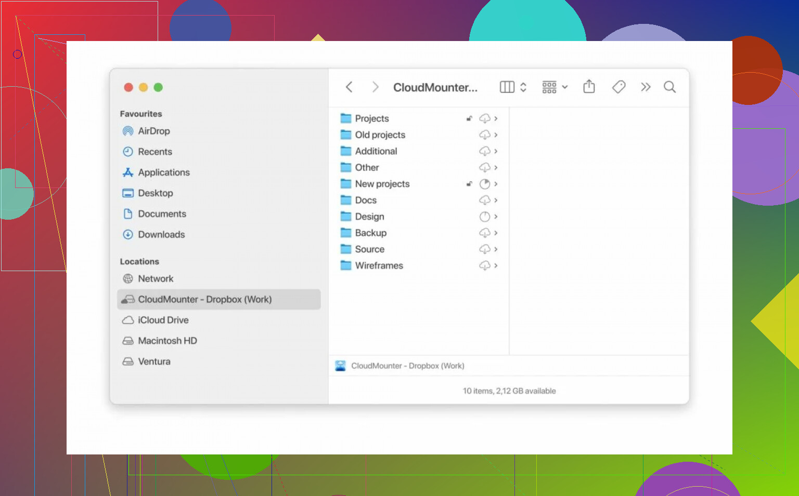Click CloudMounter path bar item
The width and height of the screenshot is (799, 496).
point(407,366)
